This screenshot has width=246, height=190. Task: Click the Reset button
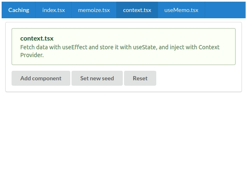pos(140,78)
